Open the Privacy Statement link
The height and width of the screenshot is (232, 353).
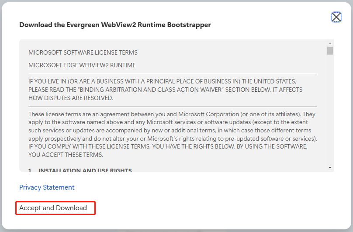coord(47,187)
